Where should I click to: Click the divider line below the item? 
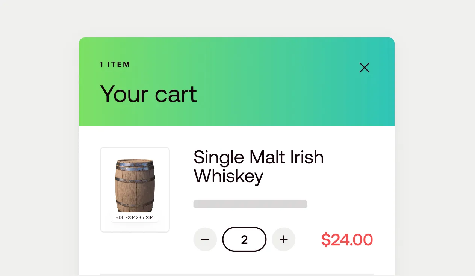pos(237,274)
